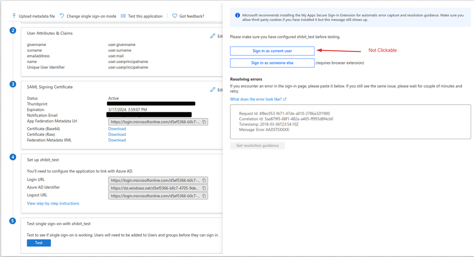Click the user.mail claim value
The width and height of the screenshot is (474, 257).
116,56
